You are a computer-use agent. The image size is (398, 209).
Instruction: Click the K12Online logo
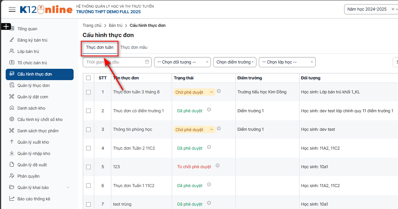[x=46, y=9]
